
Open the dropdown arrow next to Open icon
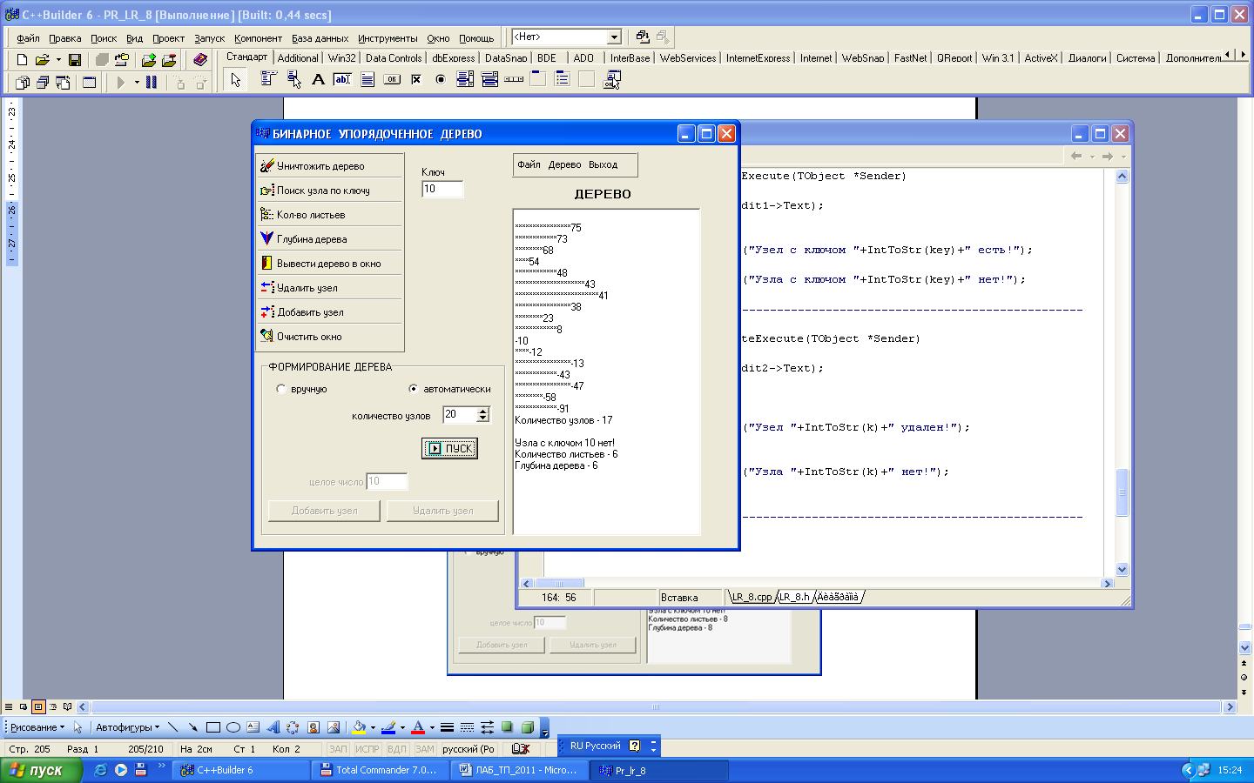tap(58, 59)
